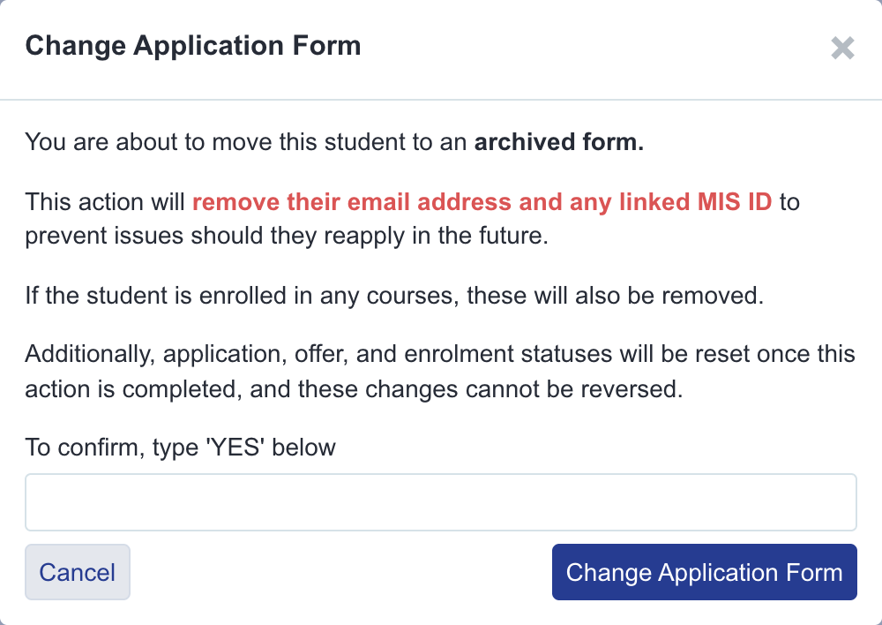
Task: Focus the 'YES' confirmation text box
Action: click(440, 501)
